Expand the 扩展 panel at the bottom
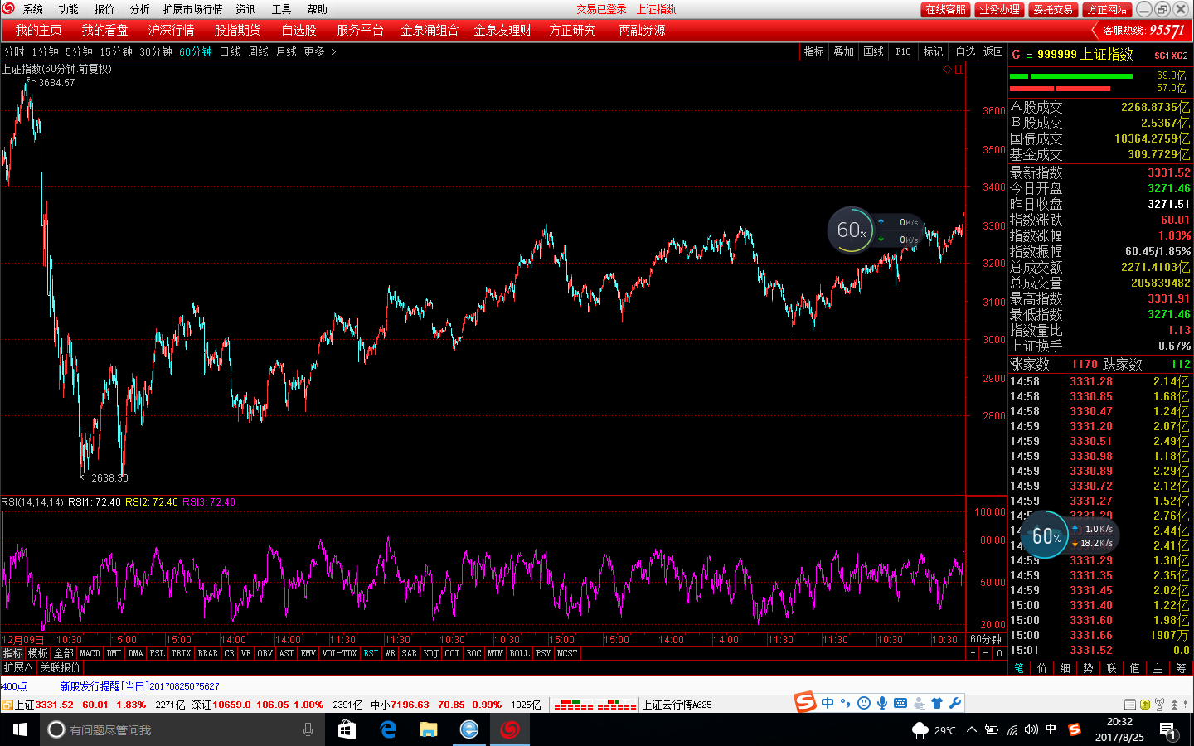Screen dimensions: 1194x746 click(x=17, y=667)
